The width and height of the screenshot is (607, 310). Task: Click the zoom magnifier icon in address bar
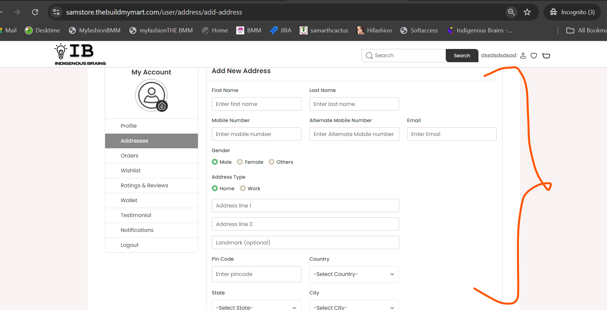point(511,12)
